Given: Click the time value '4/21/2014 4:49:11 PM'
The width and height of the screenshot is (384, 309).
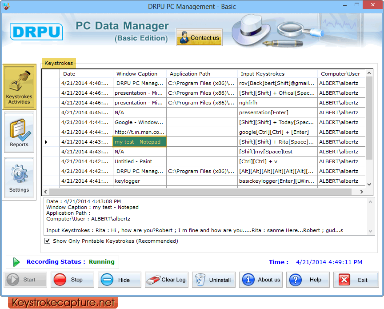Looking at the screenshot, I should [329, 262].
